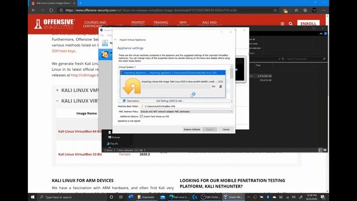357x201 pixels.
Task: Open Courses and Certifications menu
Action: pyautogui.click(x=95, y=24)
